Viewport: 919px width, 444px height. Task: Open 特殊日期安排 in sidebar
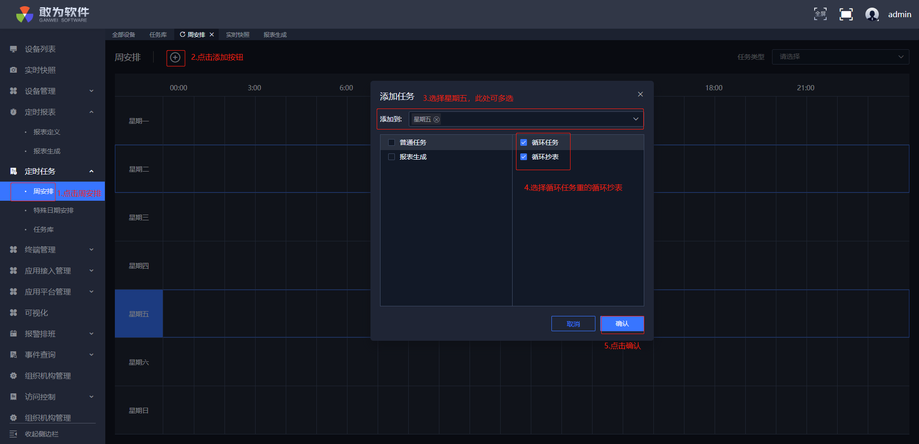(53, 210)
